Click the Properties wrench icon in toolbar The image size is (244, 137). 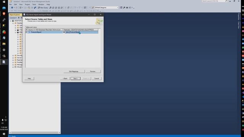pyautogui.click(x=124, y=8)
